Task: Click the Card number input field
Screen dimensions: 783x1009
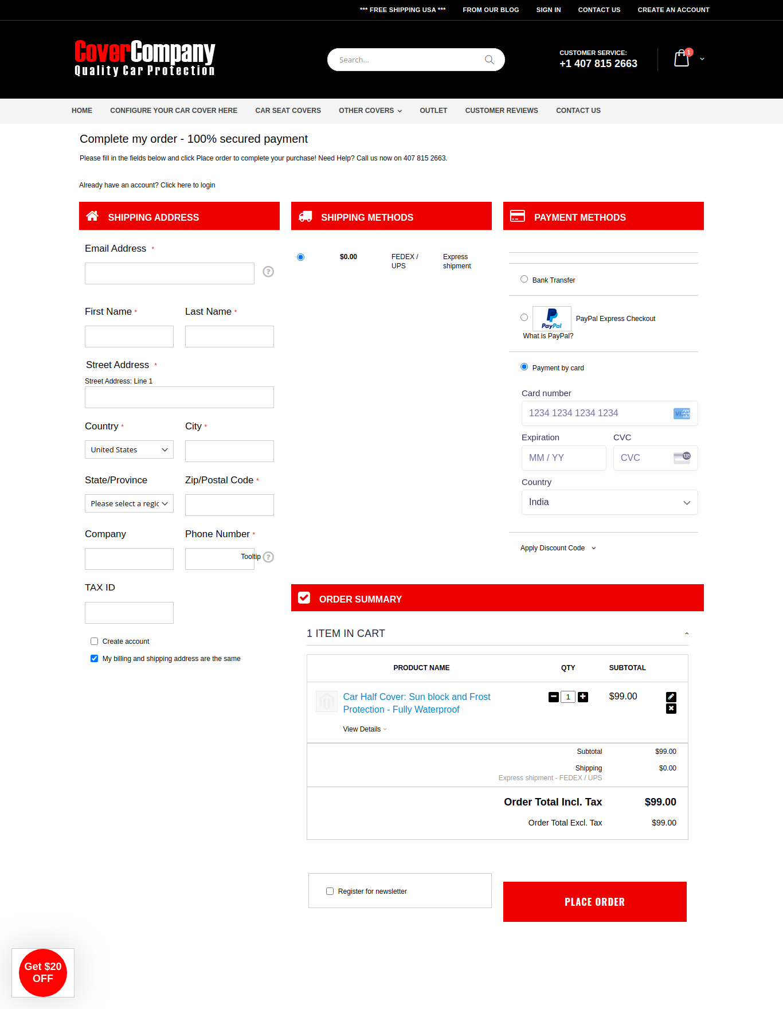Action: [596, 413]
